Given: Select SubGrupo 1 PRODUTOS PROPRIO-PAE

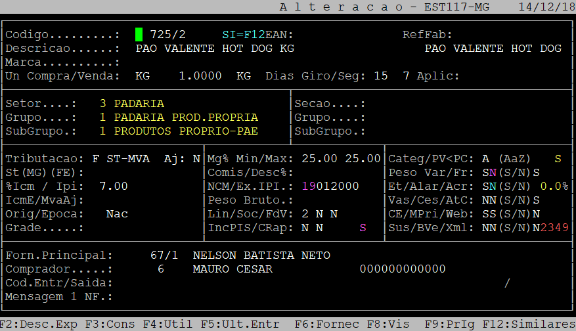Looking at the screenshot, I should 179,131.
